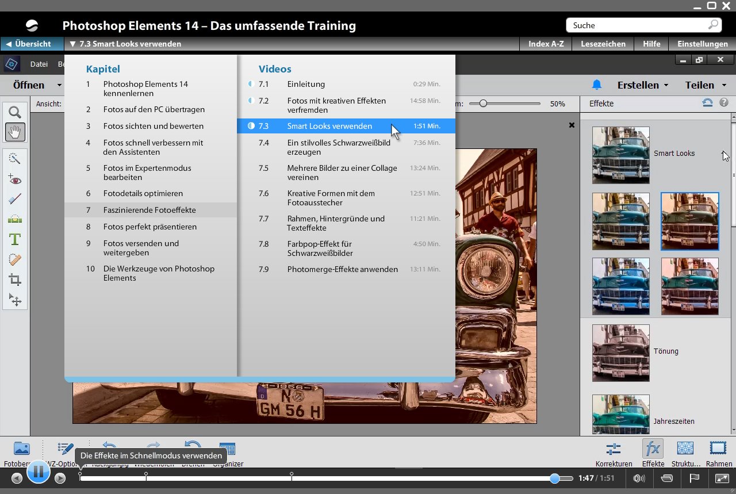The height and width of the screenshot is (494, 736).
Task: Play video 7.6 Kreative Formen mit dem Fotoausstecher
Action: point(346,198)
